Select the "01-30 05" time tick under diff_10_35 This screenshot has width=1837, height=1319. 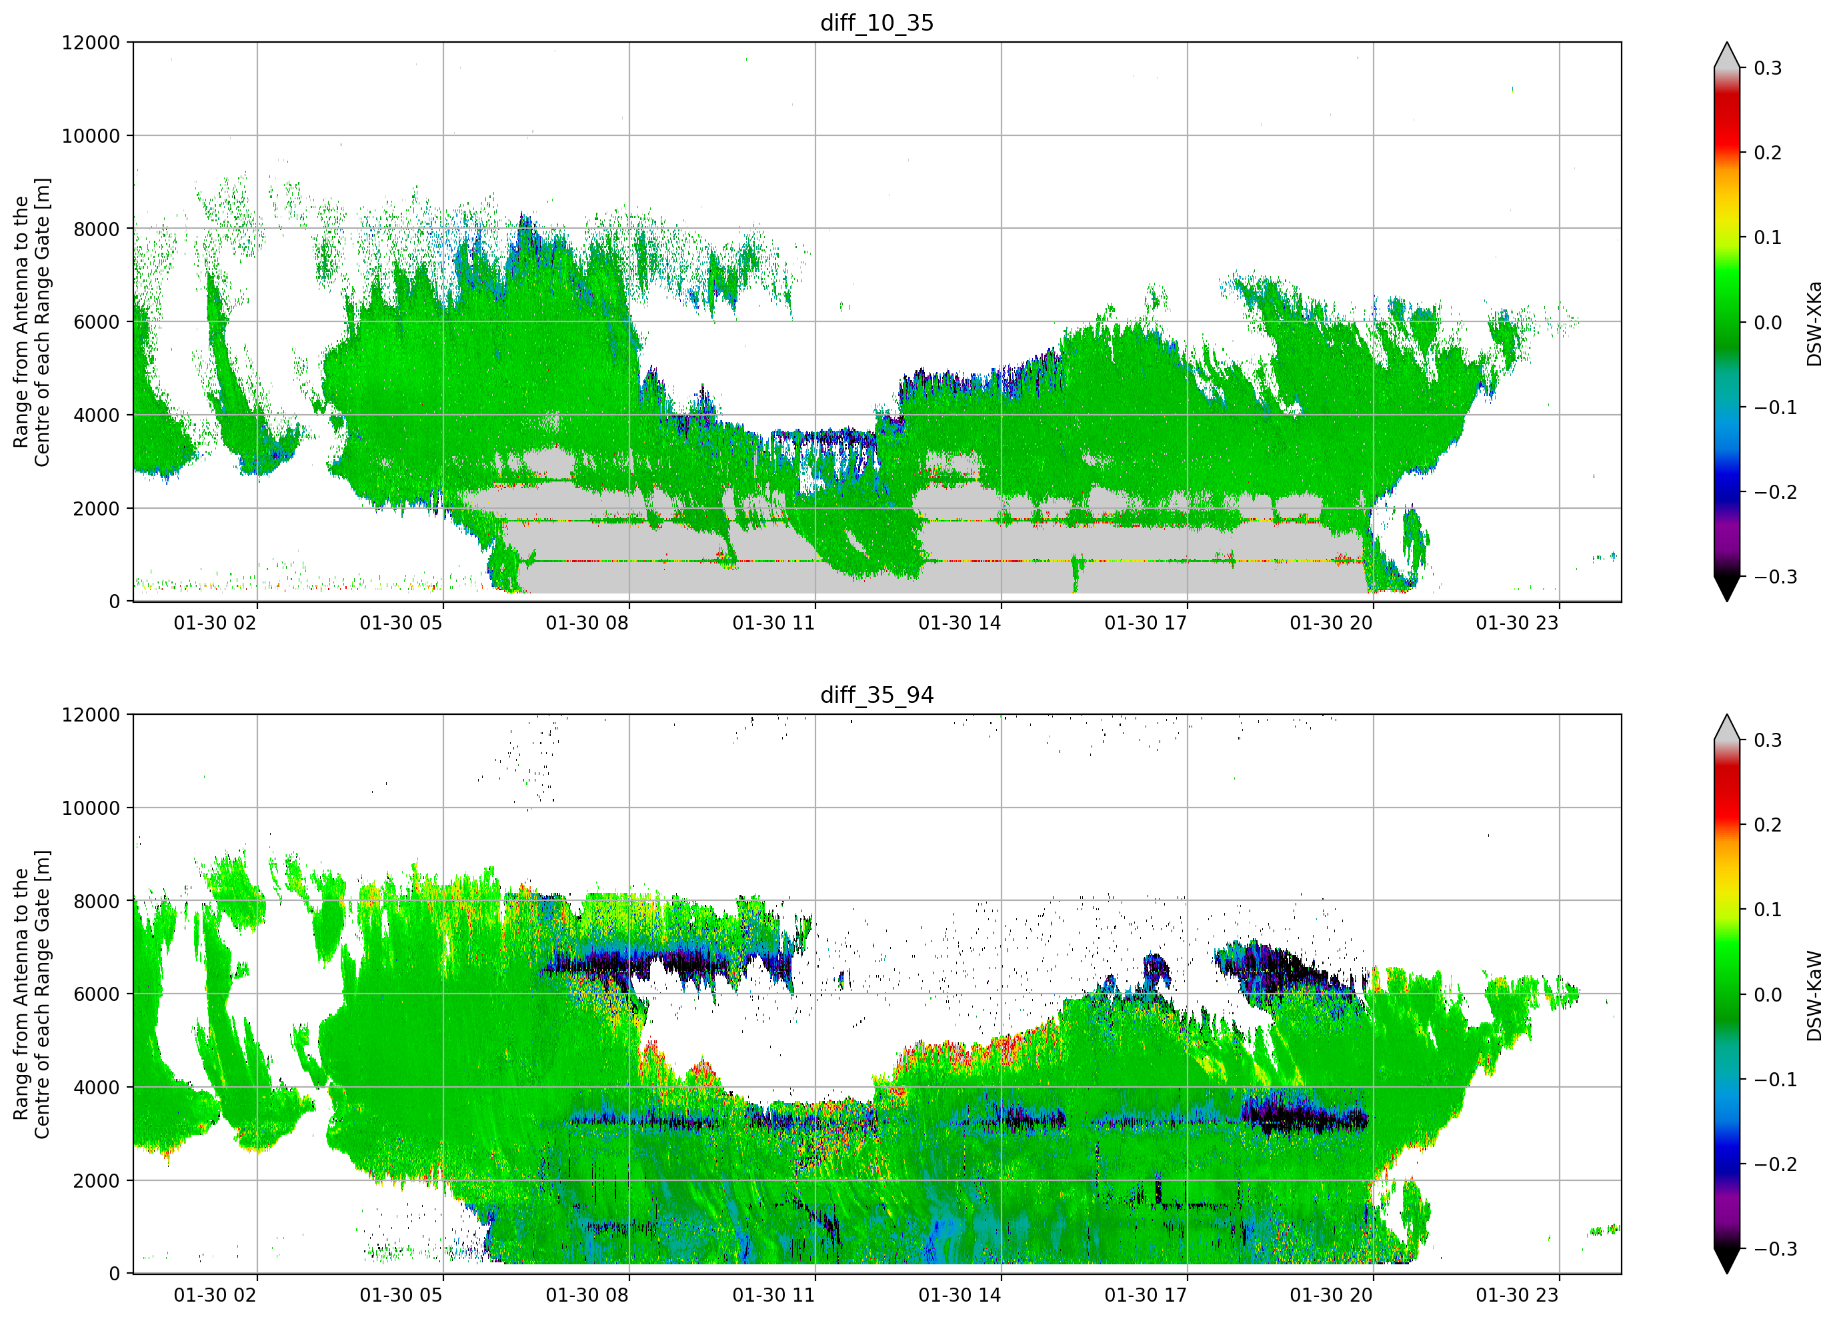tap(401, 623)
